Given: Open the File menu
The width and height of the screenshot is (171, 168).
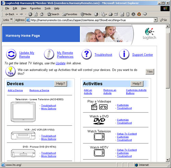Looking at the screenshot, I should [x=7, y=8].
